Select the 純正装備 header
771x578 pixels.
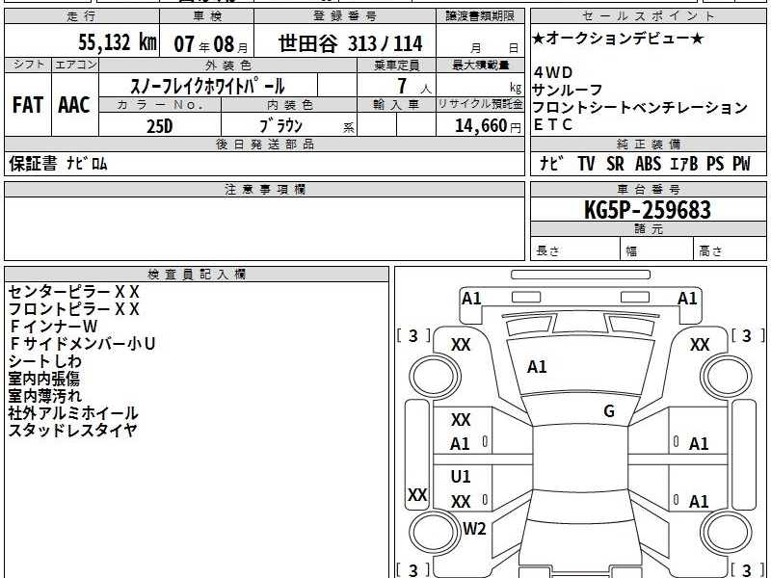pos(648,144)
